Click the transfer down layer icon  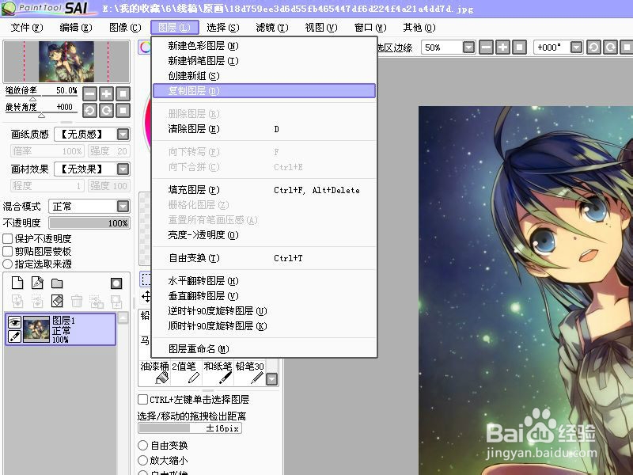17,301
